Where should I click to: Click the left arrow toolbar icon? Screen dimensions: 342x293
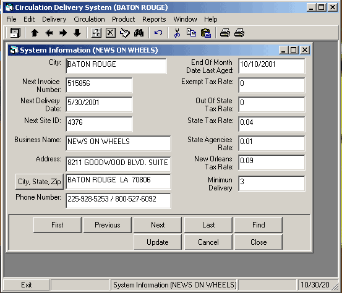pos(49,33)
